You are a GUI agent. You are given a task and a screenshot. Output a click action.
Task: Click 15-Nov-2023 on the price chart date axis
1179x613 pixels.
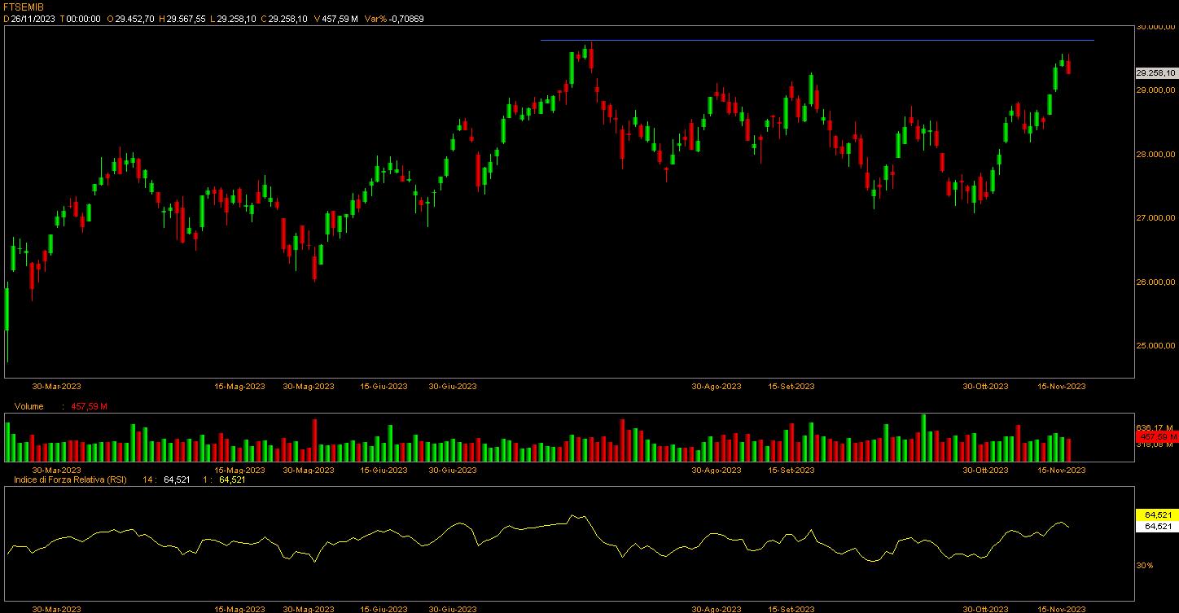pyautogui.click(x=1060, y=387)
